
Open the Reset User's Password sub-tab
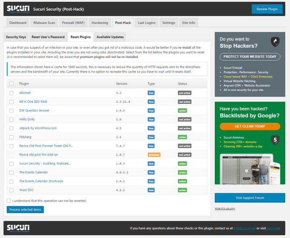point(48,37)
